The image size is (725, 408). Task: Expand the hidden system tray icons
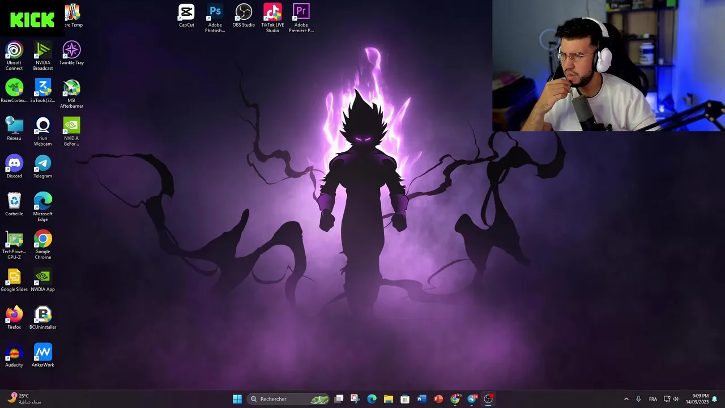coord(626,399)
